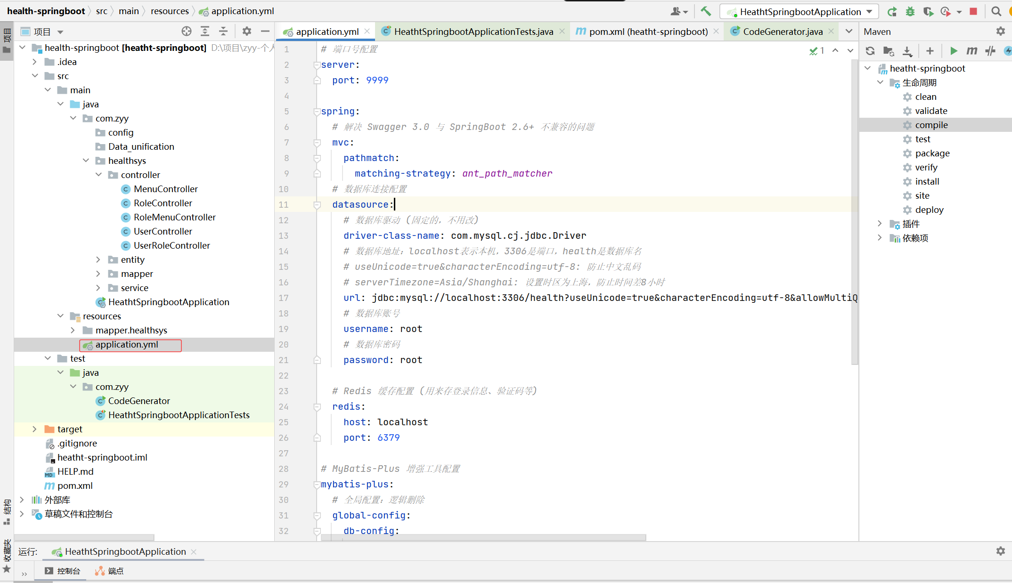Click locate file crosshair icon in project panel
Viewport: 1012px width, 583px height.
[187, 32]
